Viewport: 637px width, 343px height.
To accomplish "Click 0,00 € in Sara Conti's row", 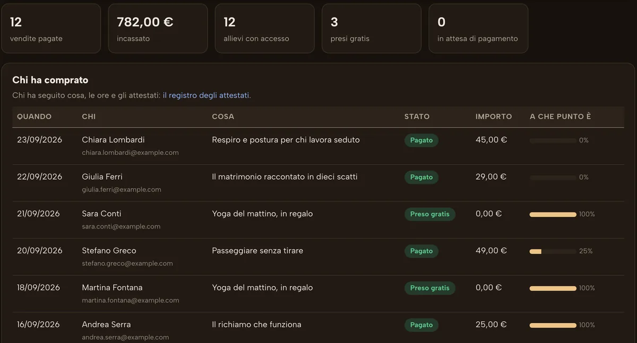I will (x=489, y=214).
